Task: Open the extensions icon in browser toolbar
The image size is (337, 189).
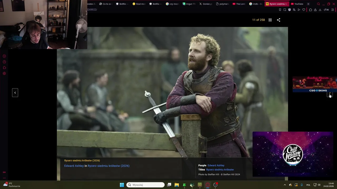Action: [310, 10]
